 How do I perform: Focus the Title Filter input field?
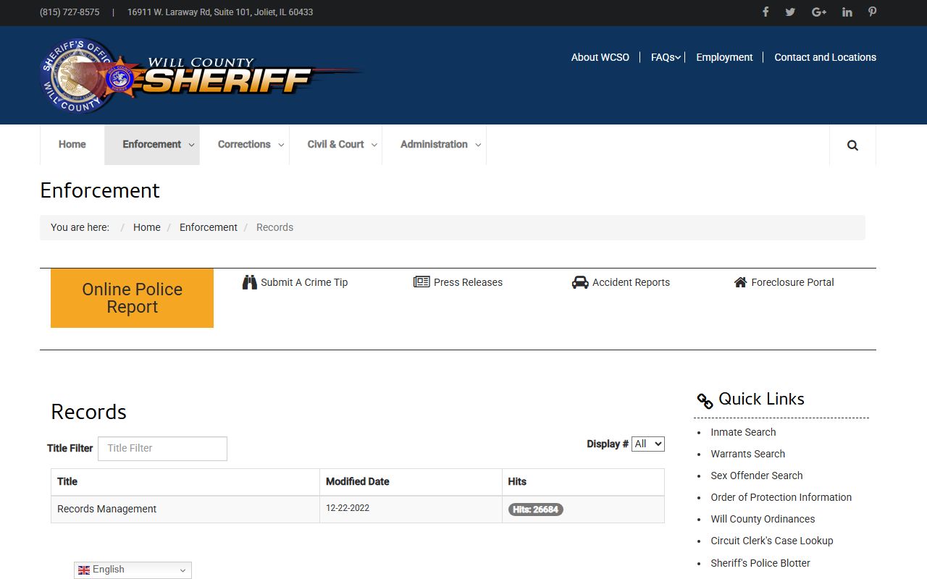tap(162, 449)
